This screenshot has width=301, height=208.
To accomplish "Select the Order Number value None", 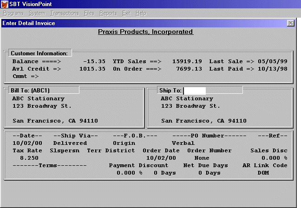I will 202,158.
